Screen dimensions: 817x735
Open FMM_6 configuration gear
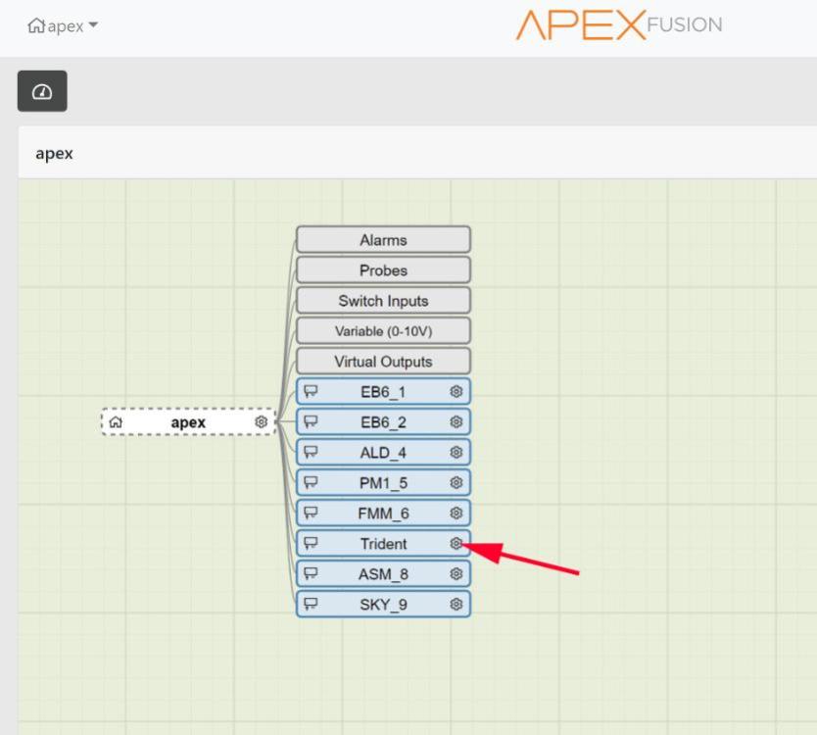click(456, 513)
